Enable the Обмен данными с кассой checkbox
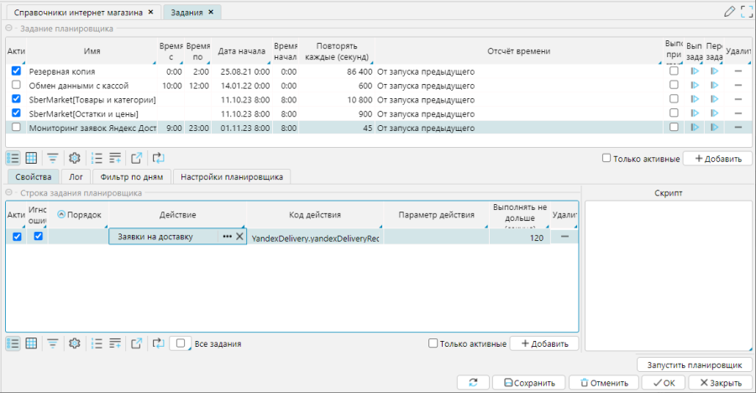 pos(16,86)
